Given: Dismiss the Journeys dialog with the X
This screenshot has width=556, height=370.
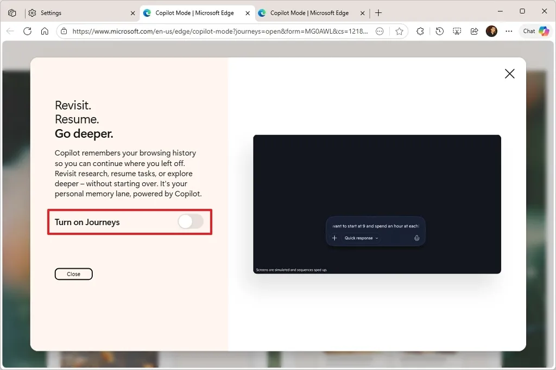Looking at the screenshot, I should click(x=509, y=73).
